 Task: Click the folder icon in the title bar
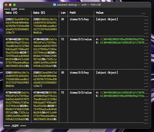click(54, 5)
